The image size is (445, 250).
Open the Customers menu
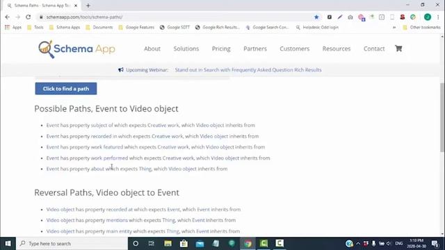pos(295,49)
